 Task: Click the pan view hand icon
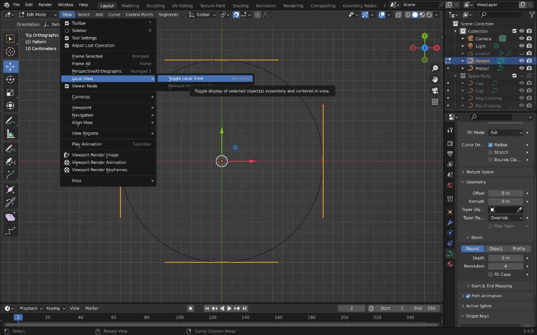click(x=435, y=80)
